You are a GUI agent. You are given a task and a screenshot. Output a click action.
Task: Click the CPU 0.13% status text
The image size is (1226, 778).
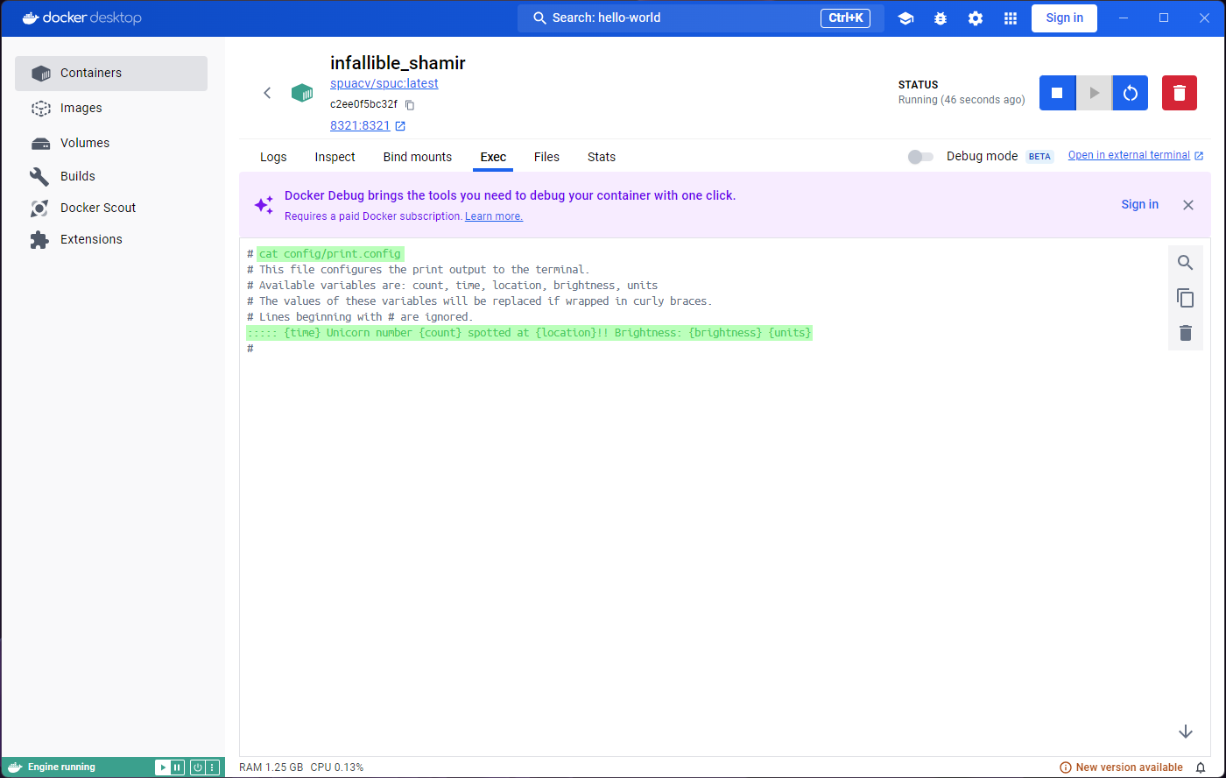[x=337, y=767]
